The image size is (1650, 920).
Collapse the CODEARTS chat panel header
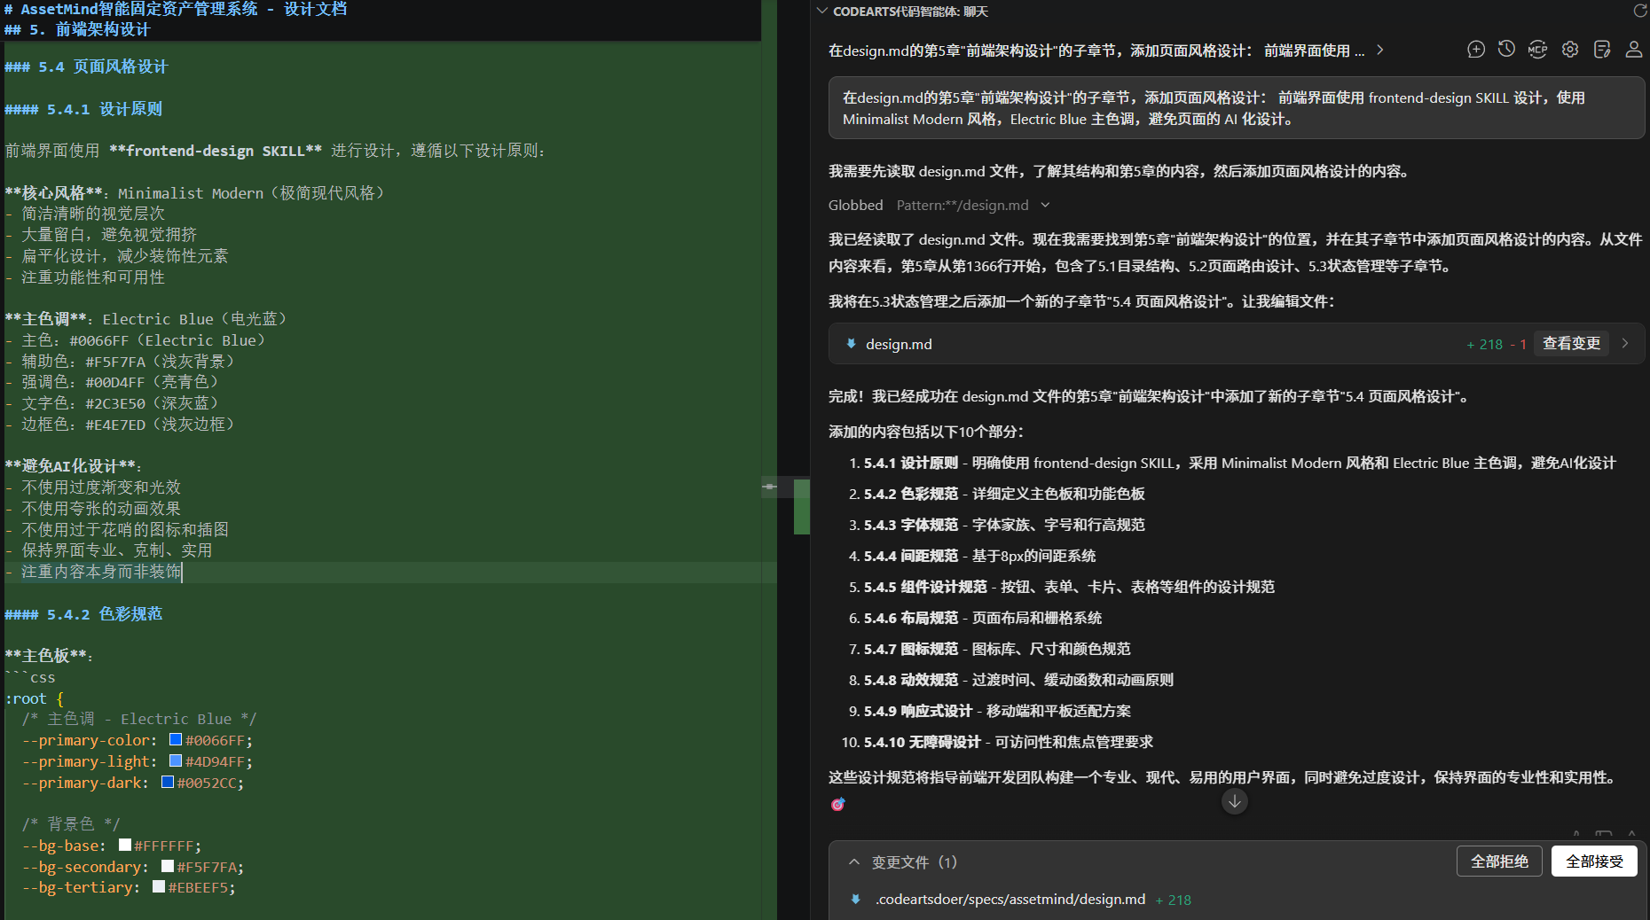(x=822, y=11)
